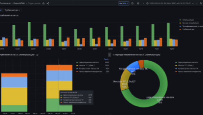The height and width of the screenshot is (115, 203).
Task: Click the Total column header in legend
Action: pyautogui.click(x=106, y=59)
